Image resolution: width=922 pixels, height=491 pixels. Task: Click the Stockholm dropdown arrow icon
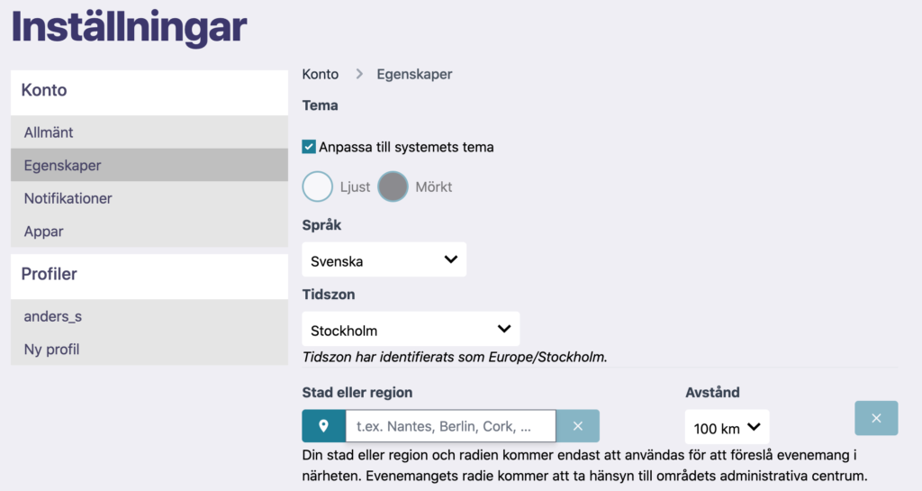click(x=504, y=329)
